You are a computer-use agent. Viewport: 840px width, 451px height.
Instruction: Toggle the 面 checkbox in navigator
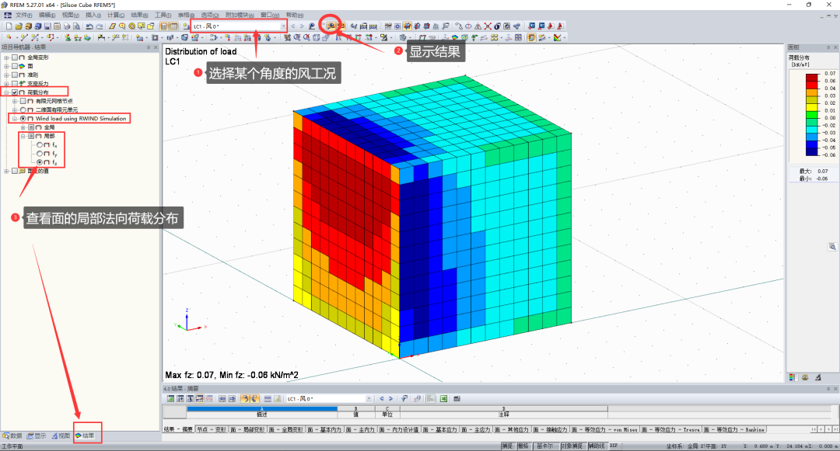pyautogui.click(x=15, y=66)
